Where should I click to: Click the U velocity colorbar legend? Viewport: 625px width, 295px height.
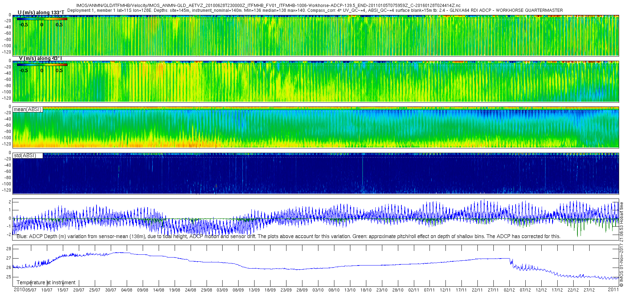(x=42, y=19)
